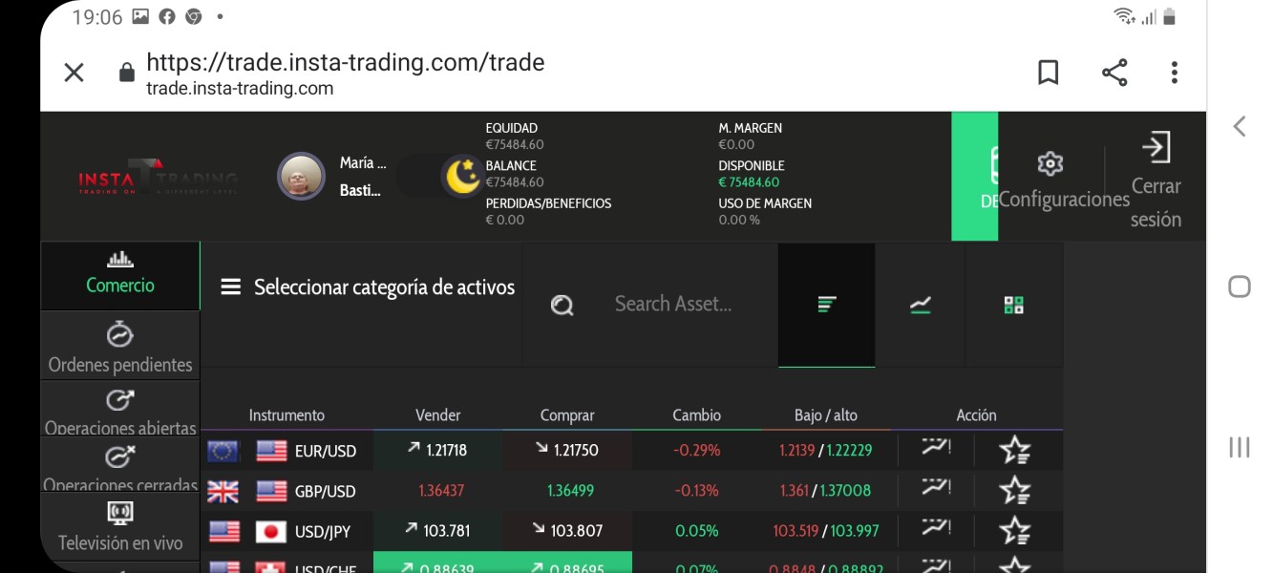Viewport: 1273px width, 573px height.
Task: Open Ordenes pendientes in sidebar
Action: pos(120,349)
